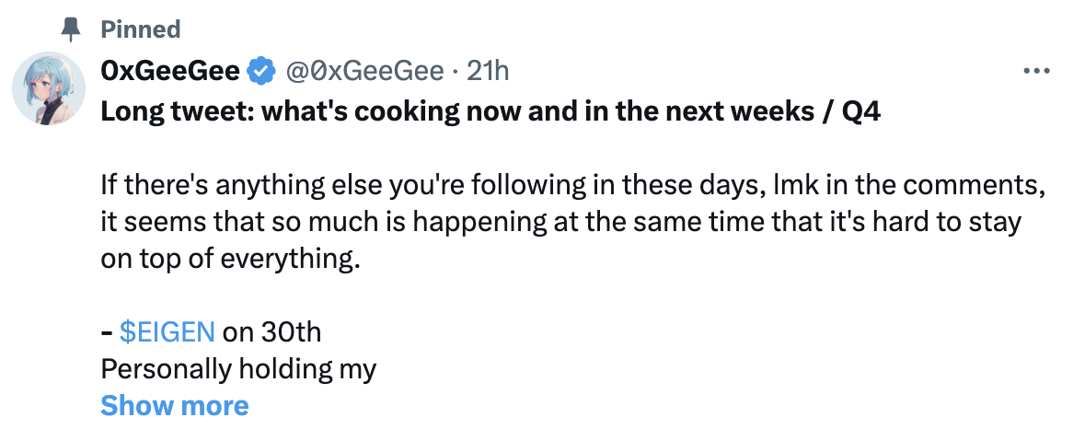Click the 'Personally holding my' line
The width and height of the screenshot is (1073, 429).
(238, 368)
